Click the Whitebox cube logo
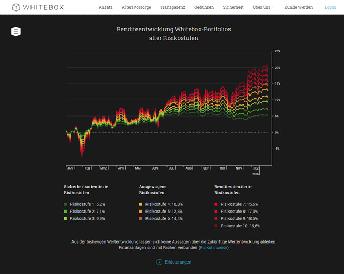The width and height of the screenshot is (344, 274). pos(16,7)
